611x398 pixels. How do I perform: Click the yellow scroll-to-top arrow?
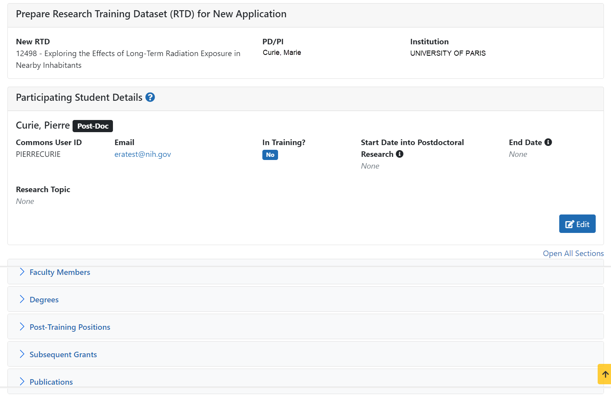[x=605, y=374]
